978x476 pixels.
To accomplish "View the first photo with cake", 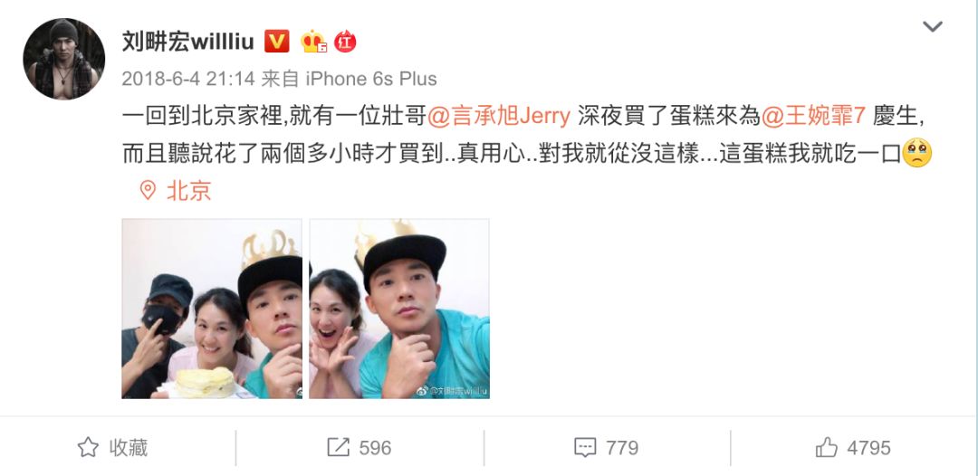I will click(212, 309).
